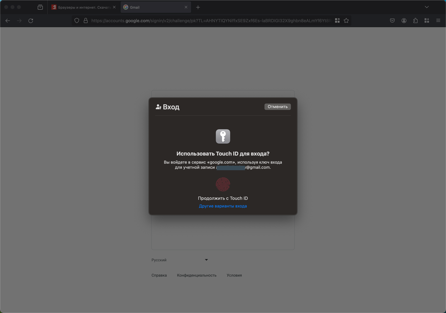
Task: List all tabs with the chevron
Action: coord(427,7)
